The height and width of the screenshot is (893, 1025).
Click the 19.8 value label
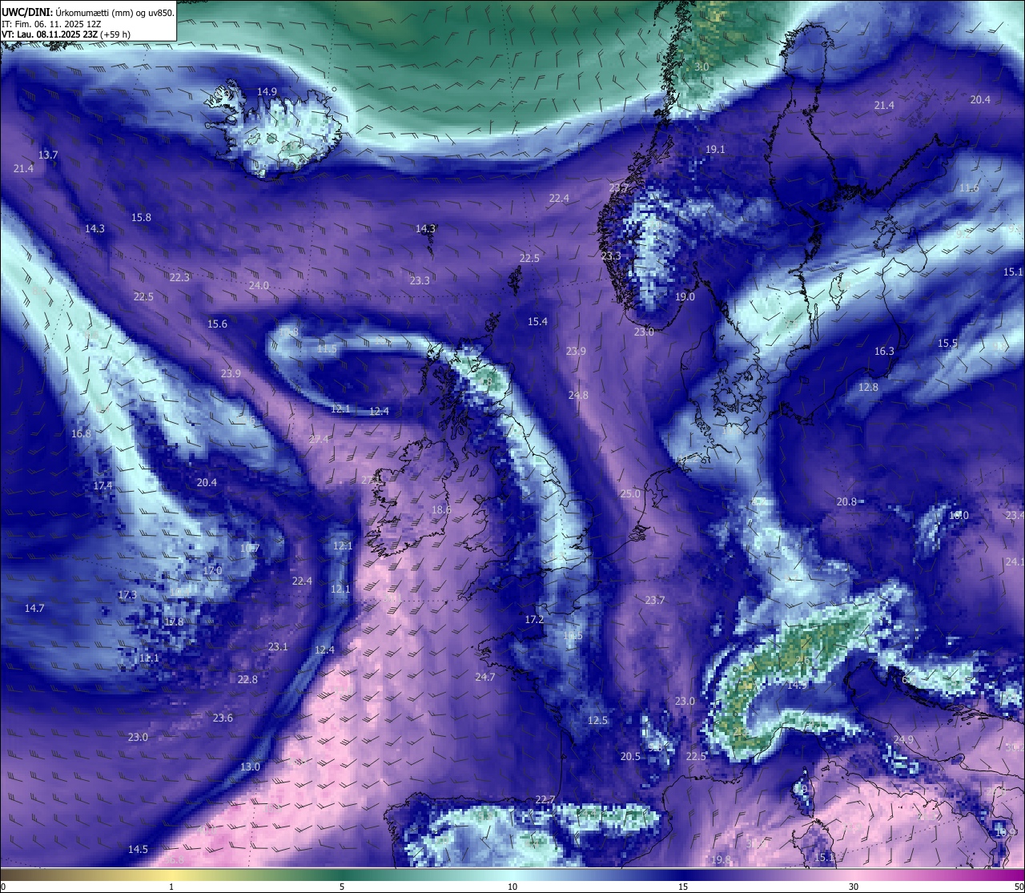click(x=721, y=860)
